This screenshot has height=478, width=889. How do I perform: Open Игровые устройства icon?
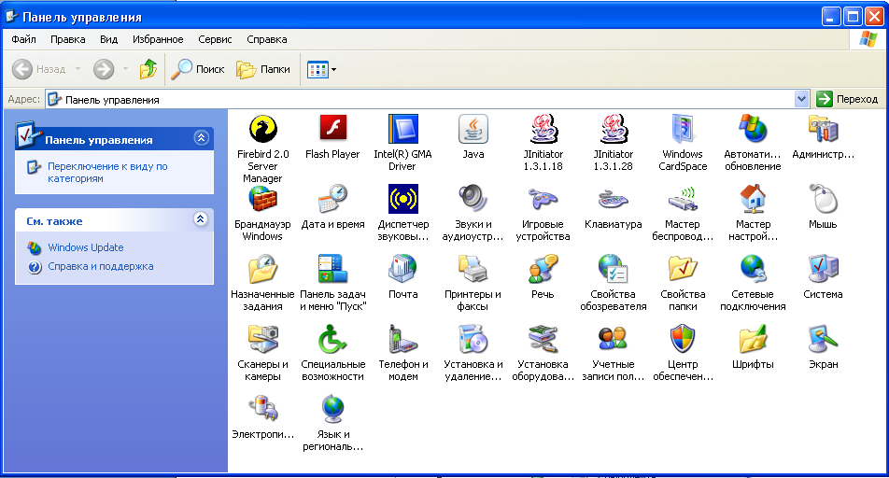point(543,200)
